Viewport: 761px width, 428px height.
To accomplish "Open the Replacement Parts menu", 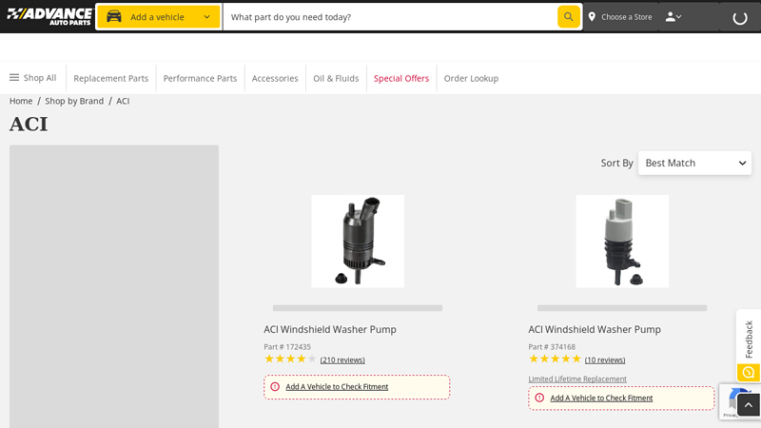I will click(x=110, y=78).
